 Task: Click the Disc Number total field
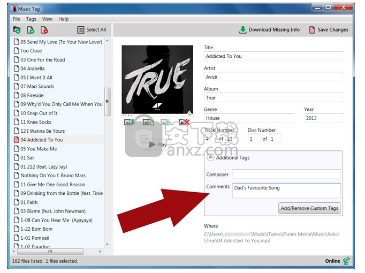click(x=276, y=139)
